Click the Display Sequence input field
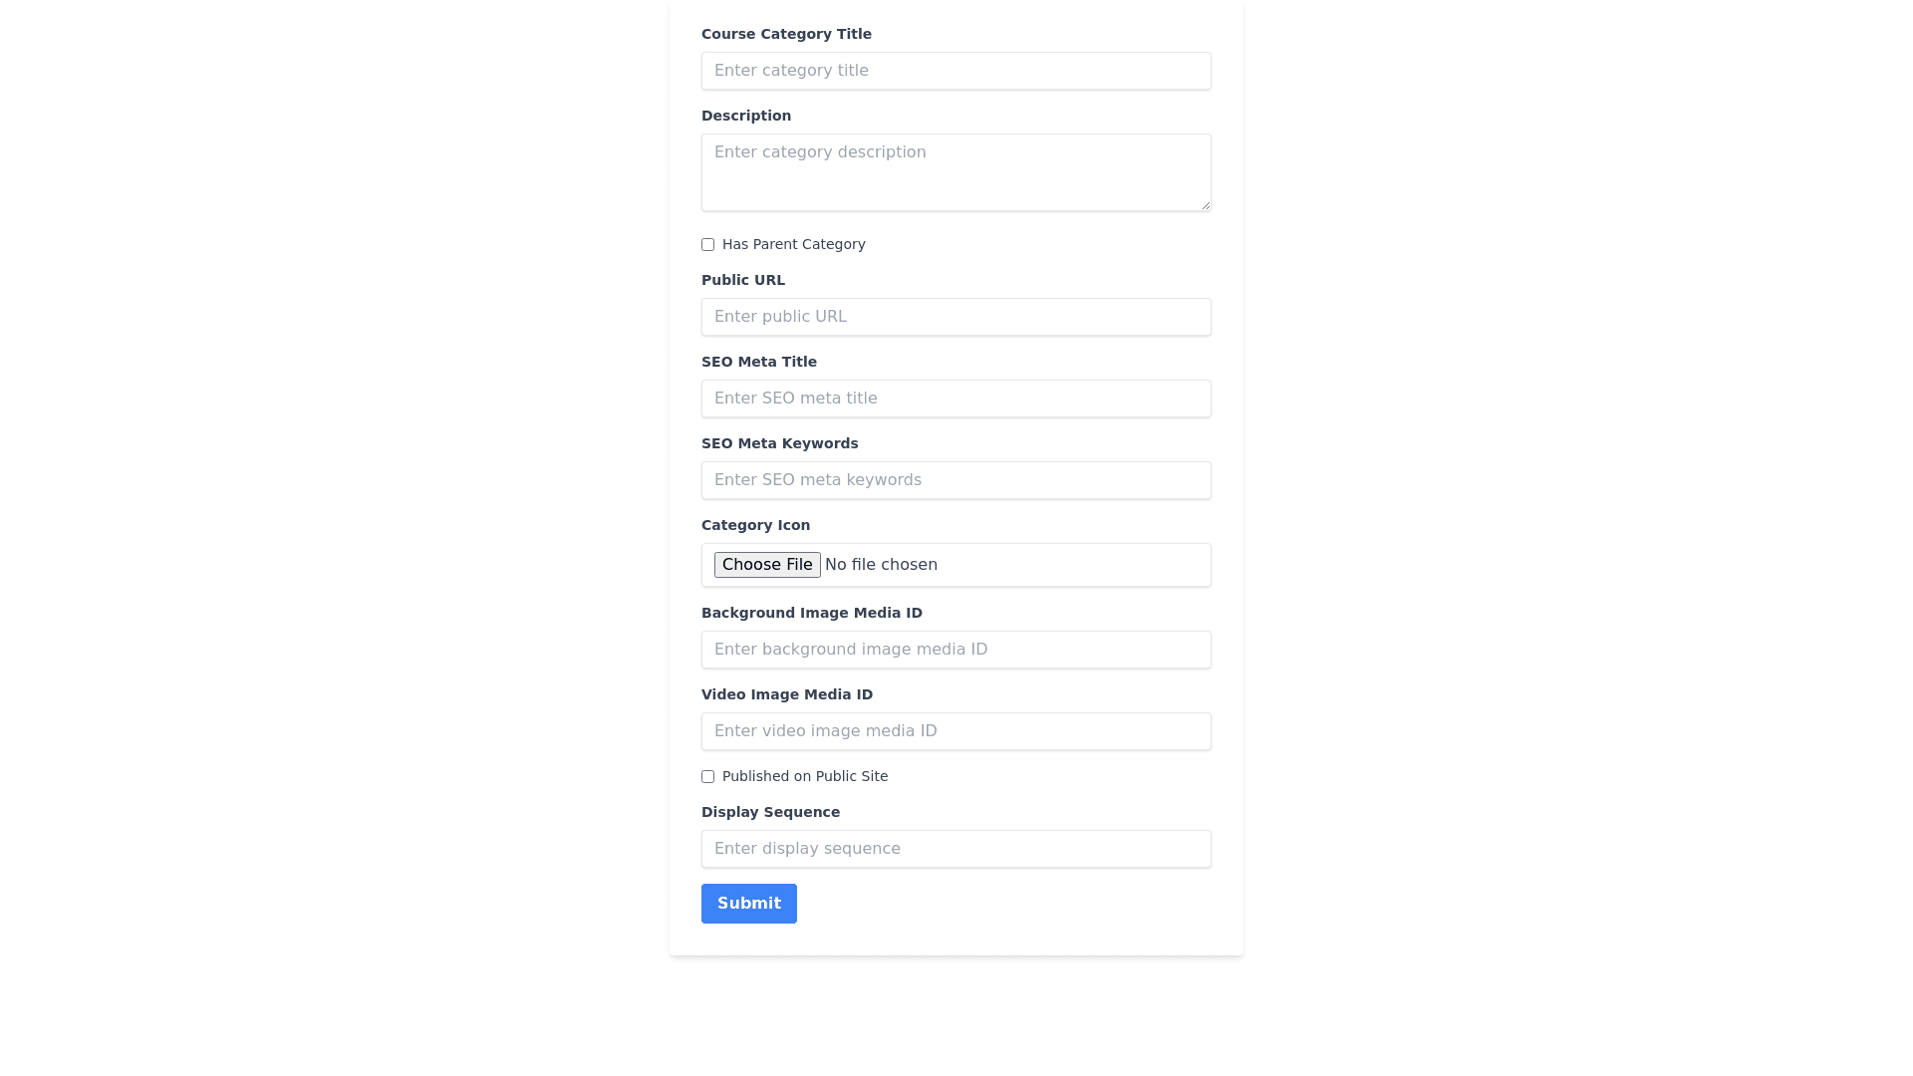This screenshot has height=1076, width=1913. [x=956, y=849]
